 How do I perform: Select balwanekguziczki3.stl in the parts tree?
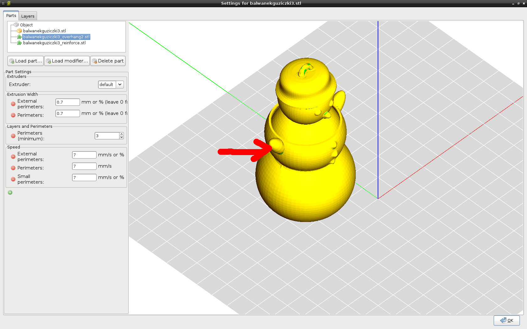pos(44,31)
